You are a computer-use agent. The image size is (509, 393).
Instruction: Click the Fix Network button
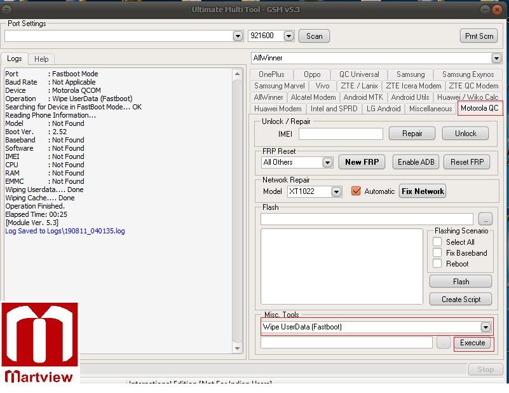423,191
